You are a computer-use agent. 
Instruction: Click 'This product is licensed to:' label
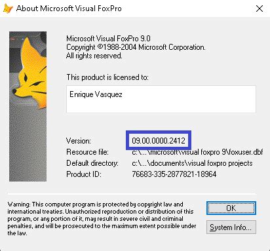[107, 77]
